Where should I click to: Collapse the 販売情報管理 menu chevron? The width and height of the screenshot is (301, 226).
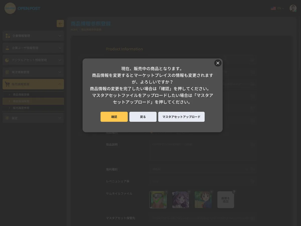[60, 84]
